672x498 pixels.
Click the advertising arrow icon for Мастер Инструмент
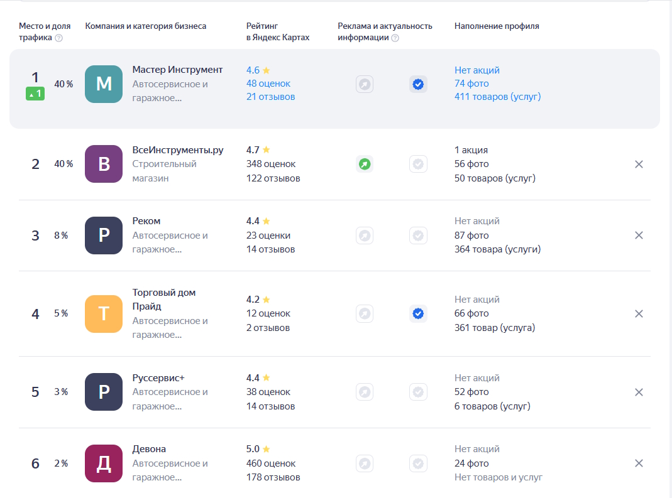tap(365, 84)
